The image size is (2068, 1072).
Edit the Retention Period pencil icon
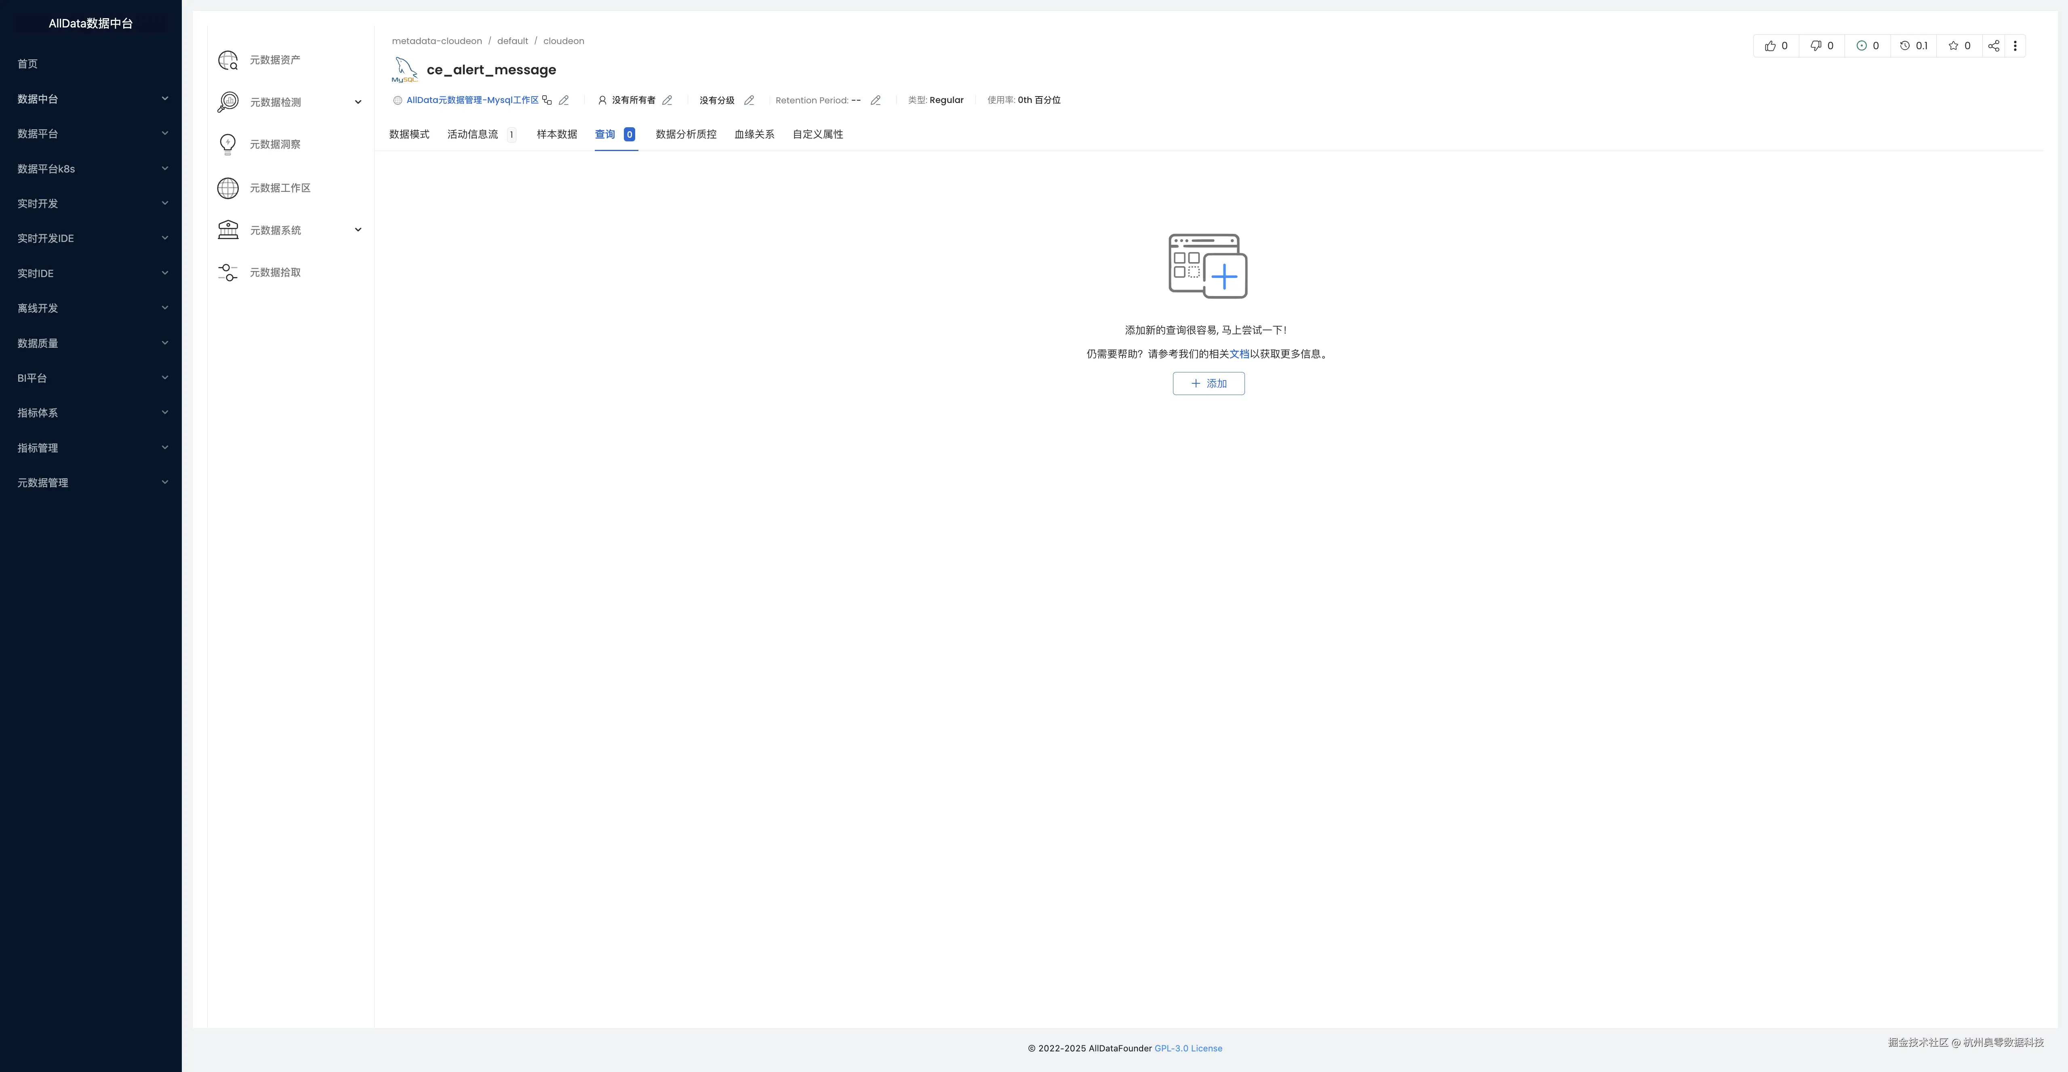coord(876,100)
